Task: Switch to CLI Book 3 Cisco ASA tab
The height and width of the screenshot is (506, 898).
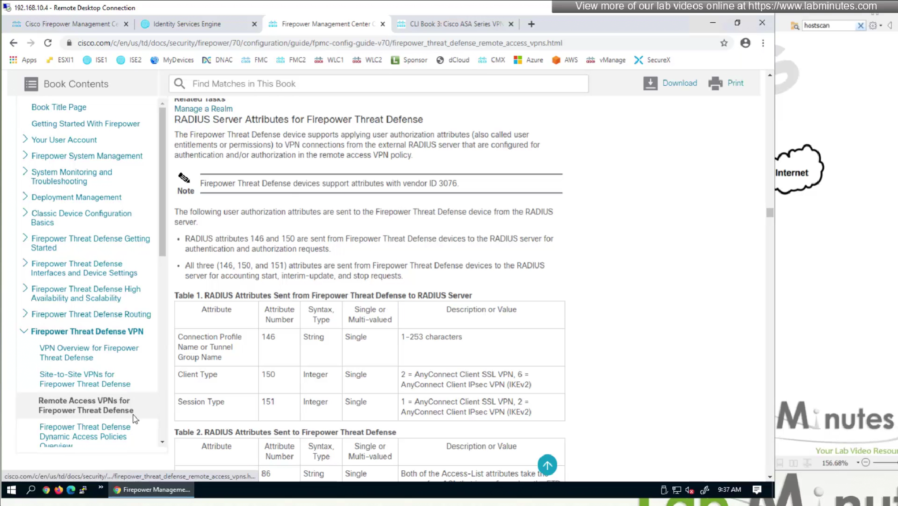Action: (x=456, y=24)
